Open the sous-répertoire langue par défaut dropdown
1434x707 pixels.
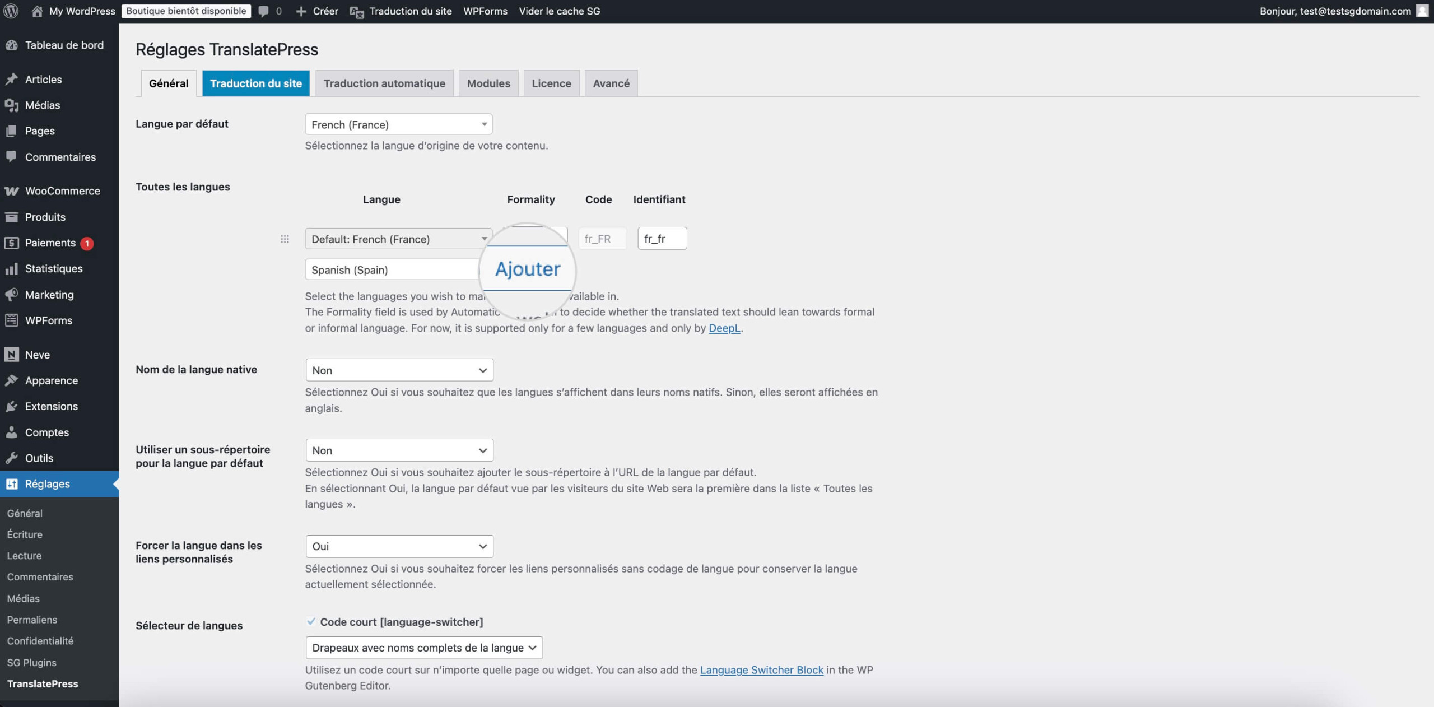pos(399,450)
